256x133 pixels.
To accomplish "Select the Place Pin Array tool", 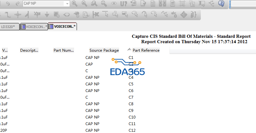I will (194, 15).
